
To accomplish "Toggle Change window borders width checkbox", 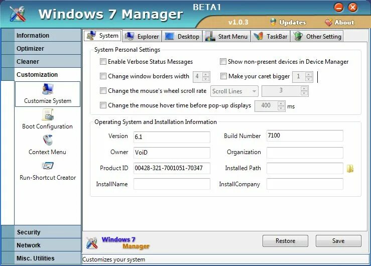I will point(103,76).
